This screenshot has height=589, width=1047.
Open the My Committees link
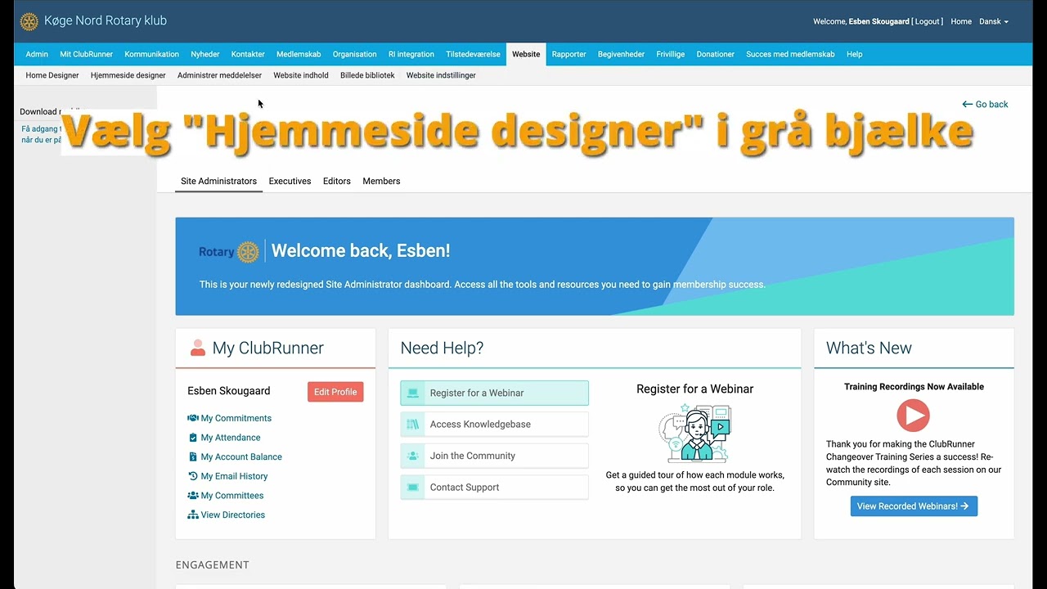click(232, 496)
